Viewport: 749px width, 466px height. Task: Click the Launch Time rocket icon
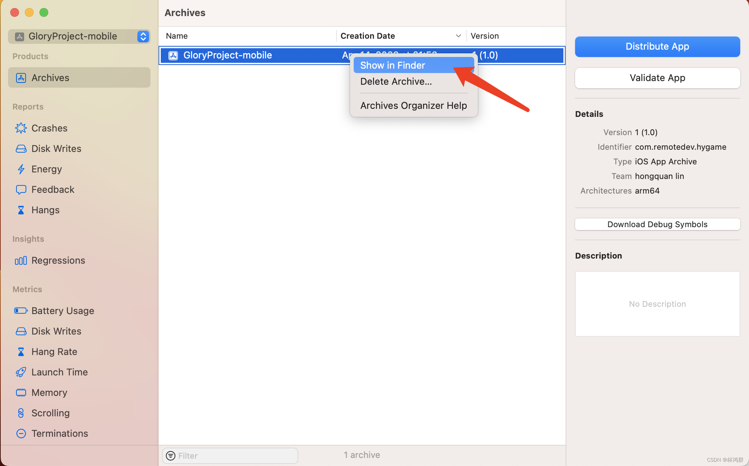pos(21,372)
